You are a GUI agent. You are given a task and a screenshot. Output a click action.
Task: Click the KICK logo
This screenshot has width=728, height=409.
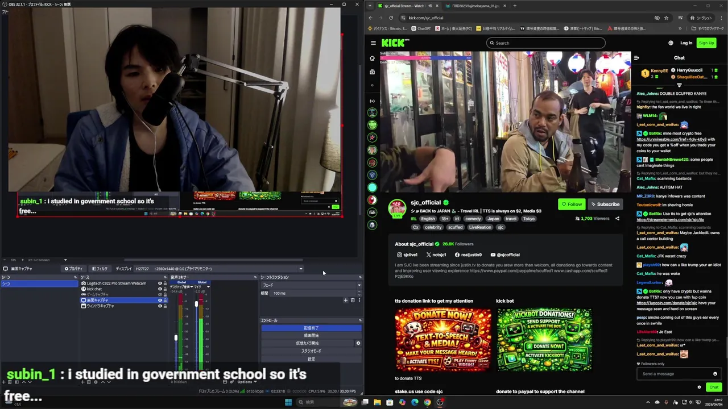pos(395,43)
